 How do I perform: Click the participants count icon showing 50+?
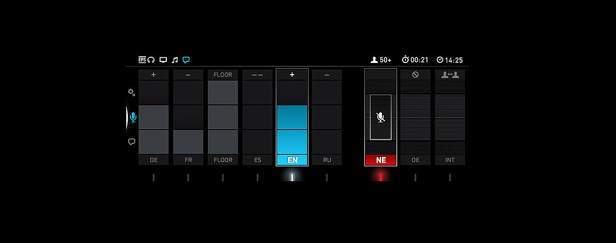click(x=374, y=60)
